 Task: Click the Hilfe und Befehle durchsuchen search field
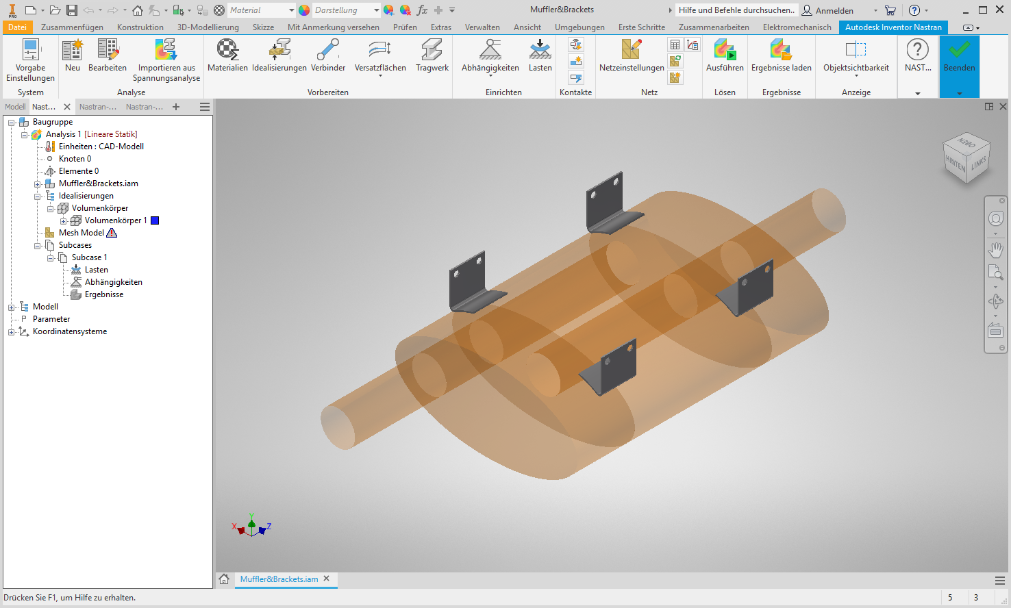(737, 10)
